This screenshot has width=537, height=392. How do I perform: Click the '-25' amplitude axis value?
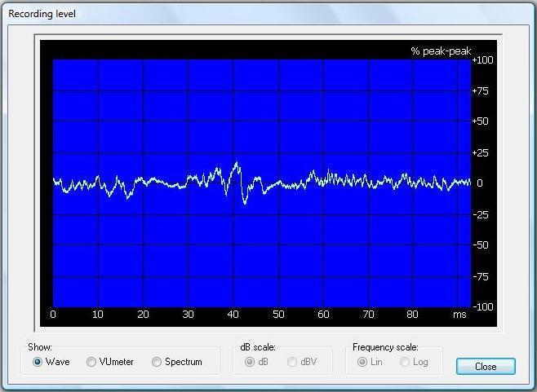(x=481, y=215)
